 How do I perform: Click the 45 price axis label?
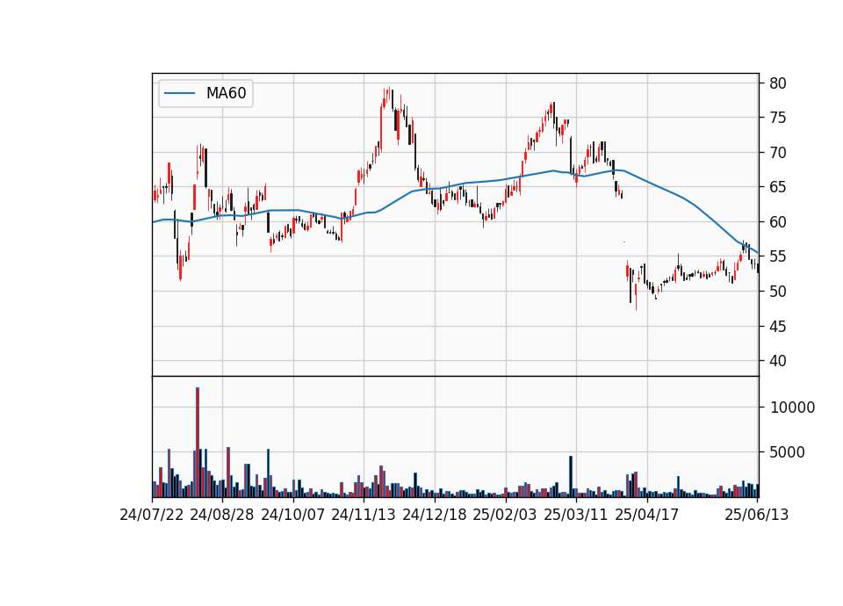click(777, 327)
